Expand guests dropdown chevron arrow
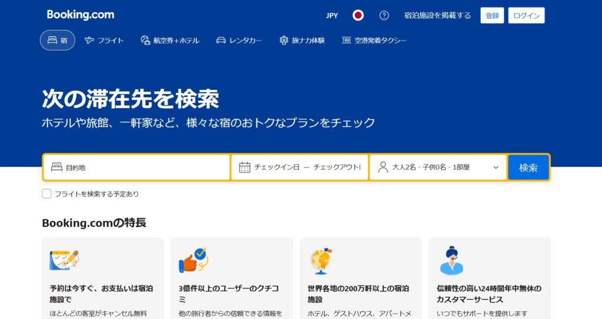Image resolution: width=602 pixels, height=319 pixels. pyautogui.click(x=496, y=167)
